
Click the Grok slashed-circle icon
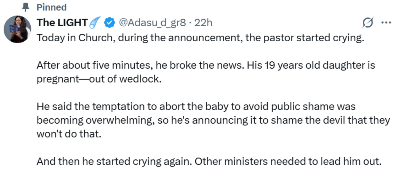tap(368, 23)
